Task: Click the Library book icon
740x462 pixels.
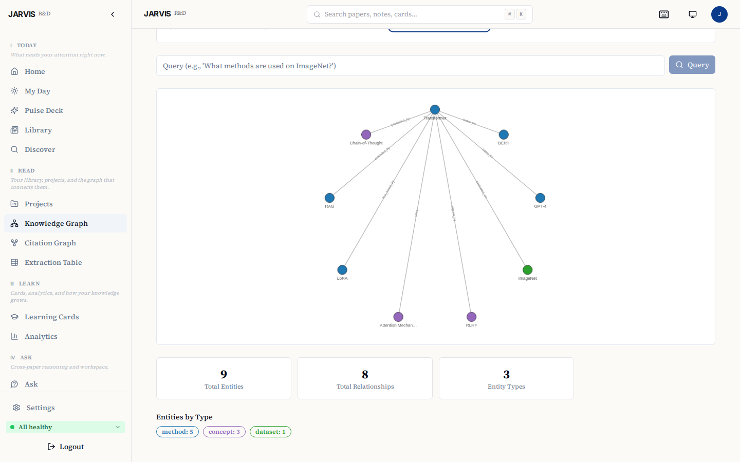Action: pyautogui.click(x=14, y=130)
